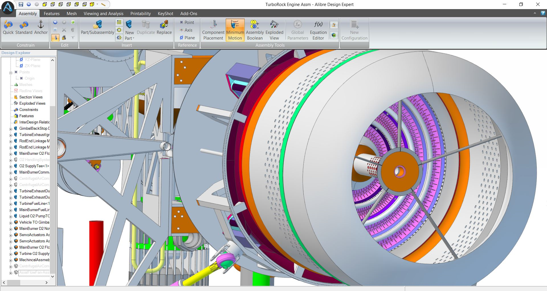Anchor the selected part
Viewport: 547px width, 291px height.
coord(41,28)
